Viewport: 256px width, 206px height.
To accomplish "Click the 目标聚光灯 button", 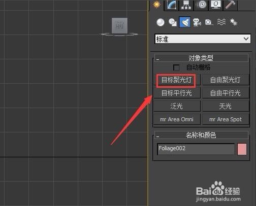I will [x=176, y=80].
